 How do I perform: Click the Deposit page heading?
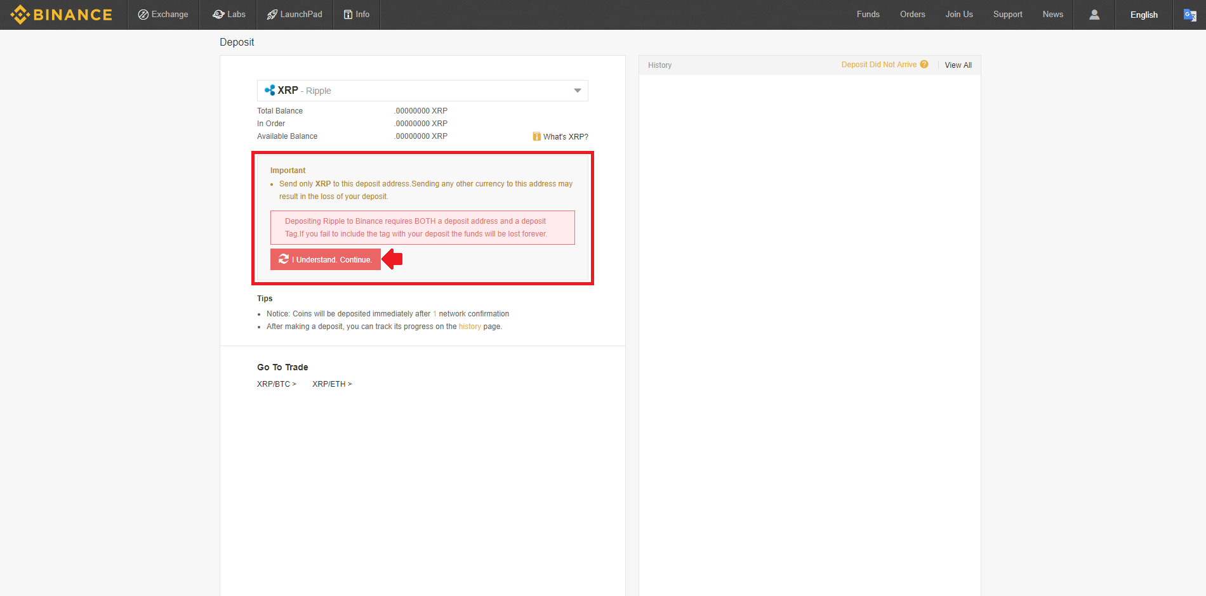[237, 42]
